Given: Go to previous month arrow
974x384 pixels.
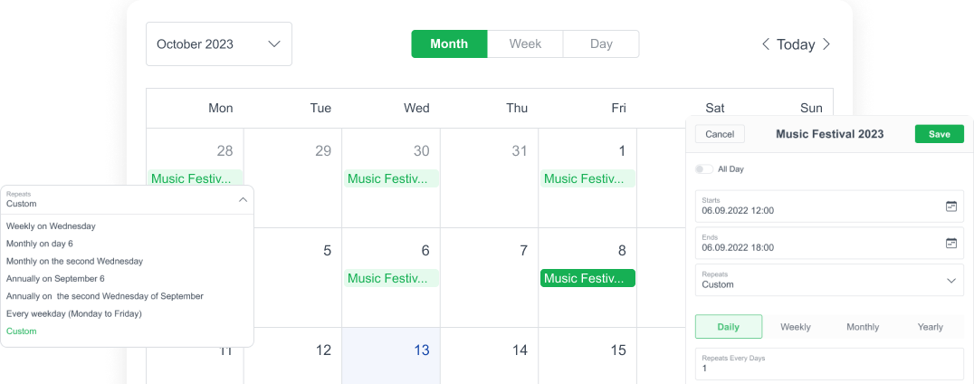Looking at the screenshot, I should 766,44.
